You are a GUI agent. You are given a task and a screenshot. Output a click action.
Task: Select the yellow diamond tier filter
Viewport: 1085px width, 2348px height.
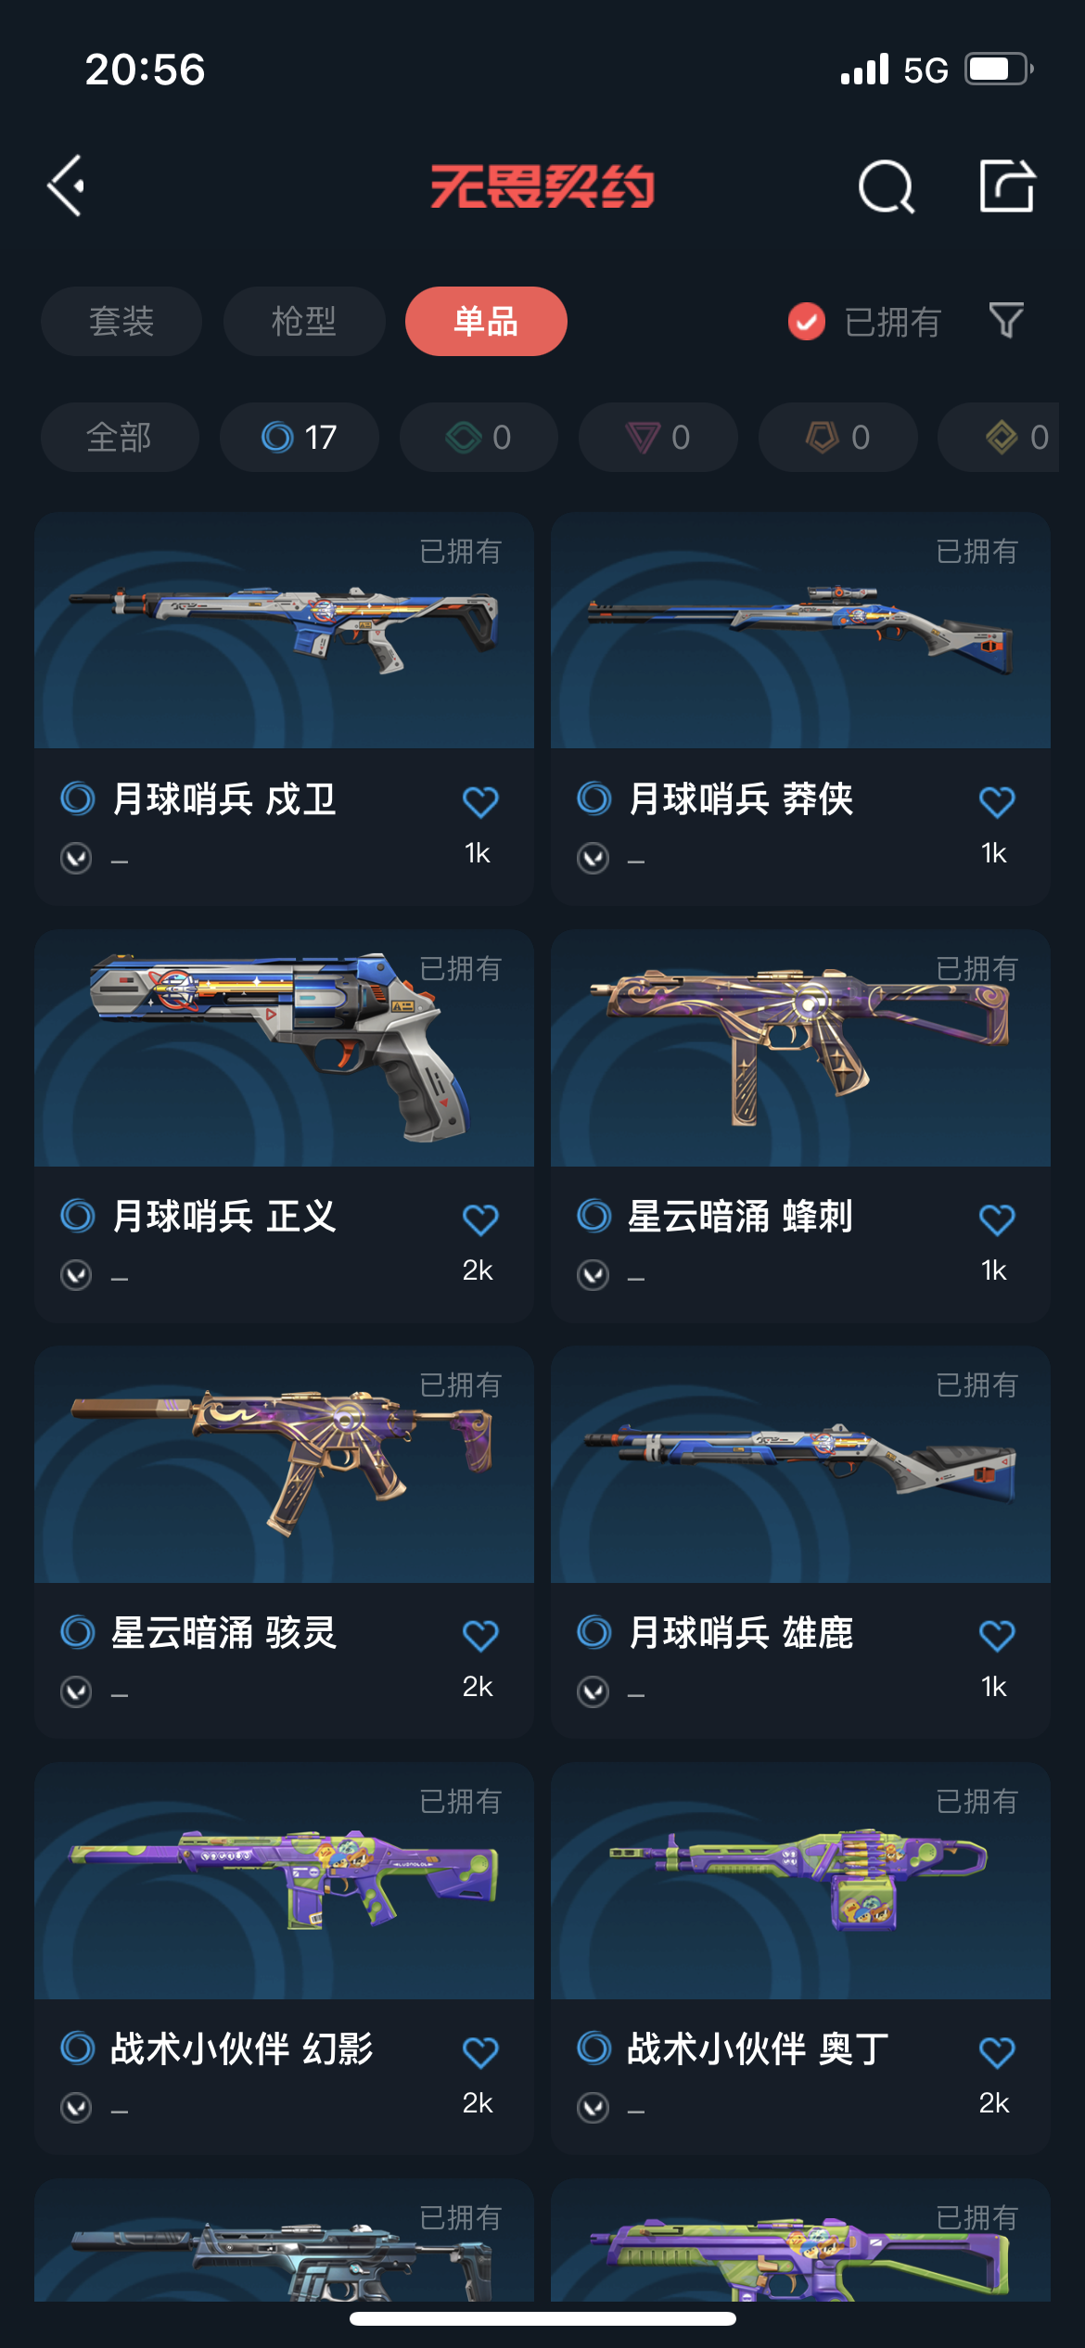pos(1011,437)
